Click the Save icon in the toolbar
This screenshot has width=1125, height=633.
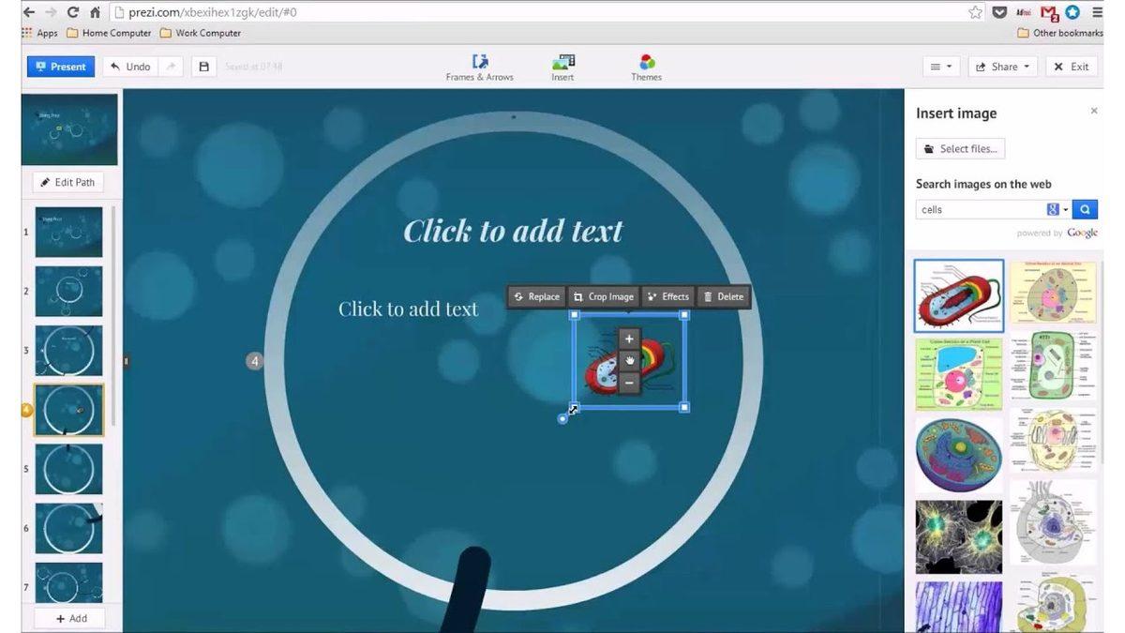(x=203, y=67)
